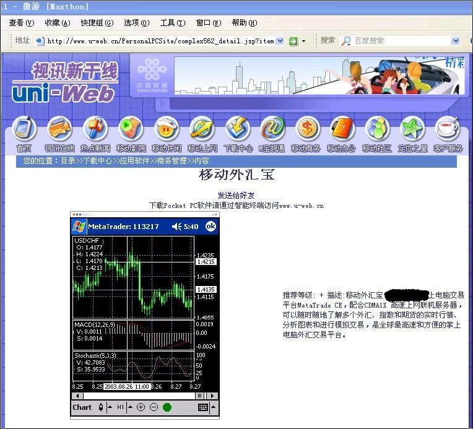
Task: Expand the address bar URL dropdown
Action: click(280, 41)
